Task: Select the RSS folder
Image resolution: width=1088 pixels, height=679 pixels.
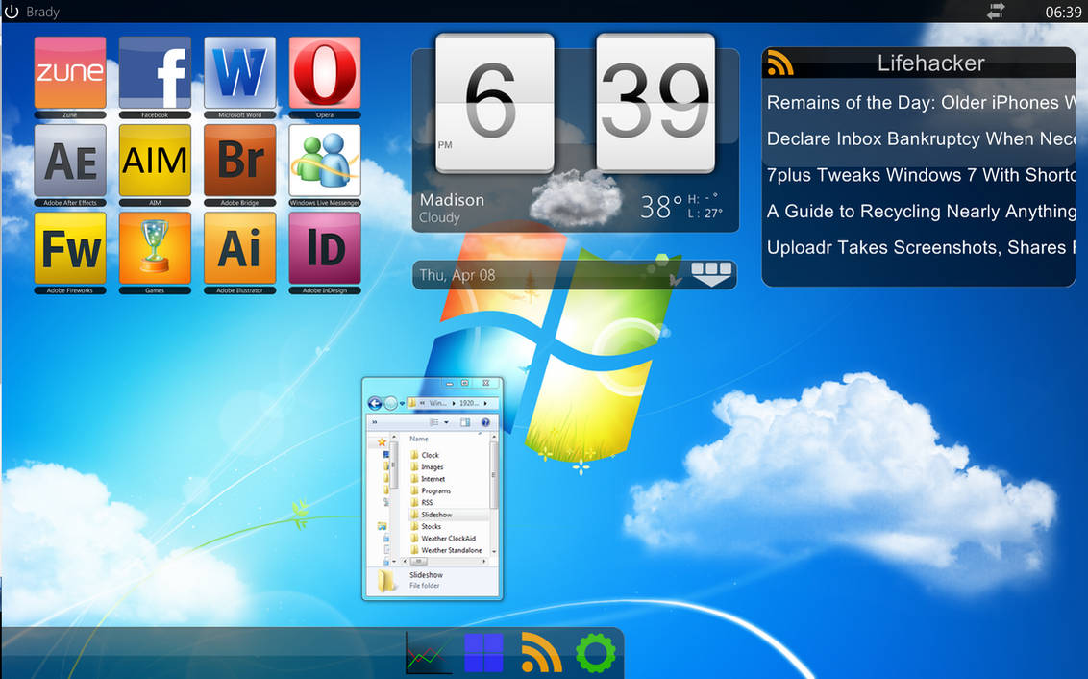Action: point(421,503)
